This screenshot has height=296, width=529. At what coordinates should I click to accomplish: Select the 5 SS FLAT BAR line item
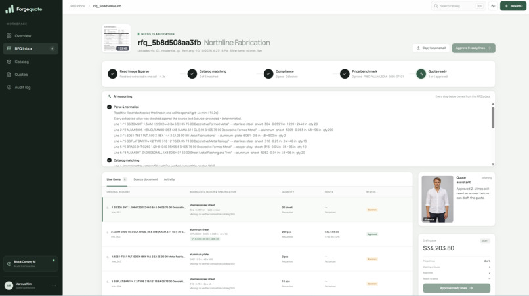[x=257, y=283]
